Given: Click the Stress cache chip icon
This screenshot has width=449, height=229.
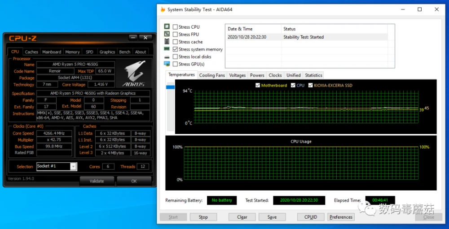Looking at the screenshot, I should click(167, 42).
